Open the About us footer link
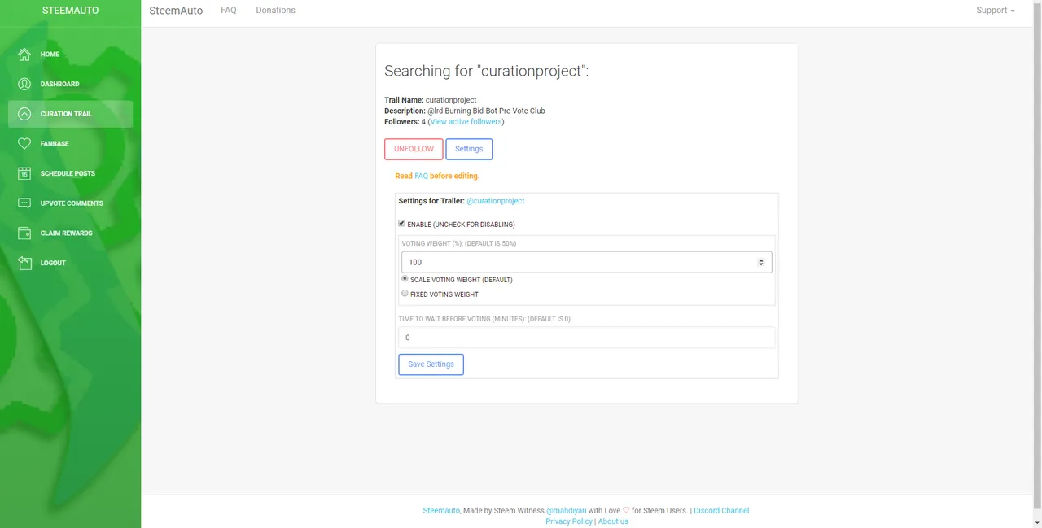 [613, 521]
